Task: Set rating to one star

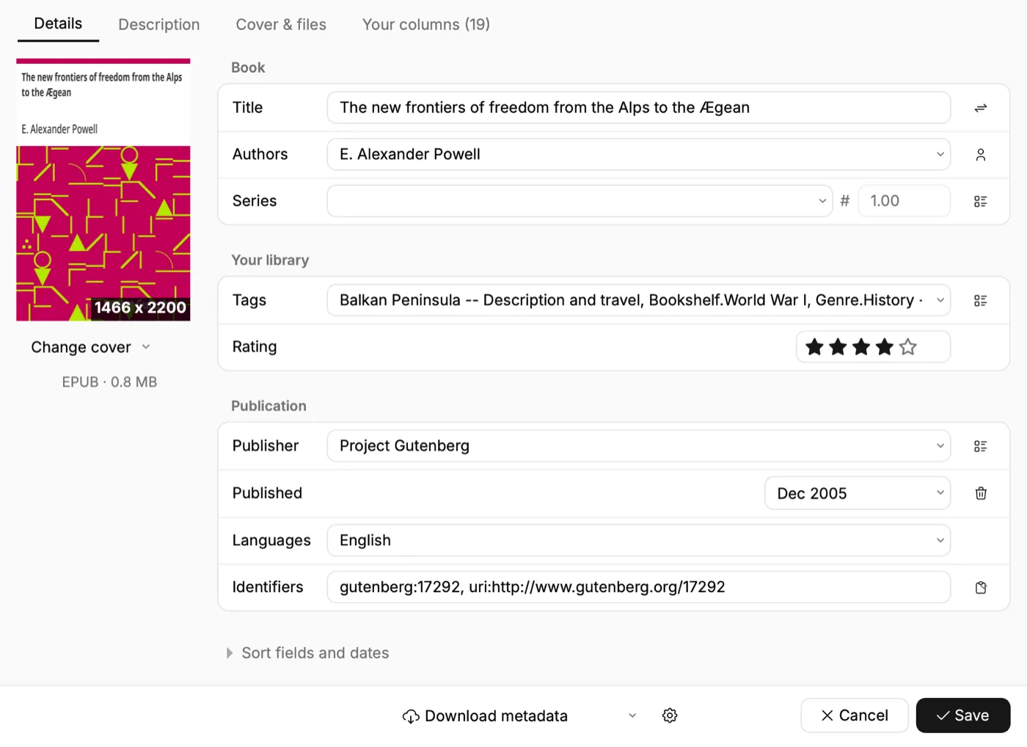Action: point(814,347)
